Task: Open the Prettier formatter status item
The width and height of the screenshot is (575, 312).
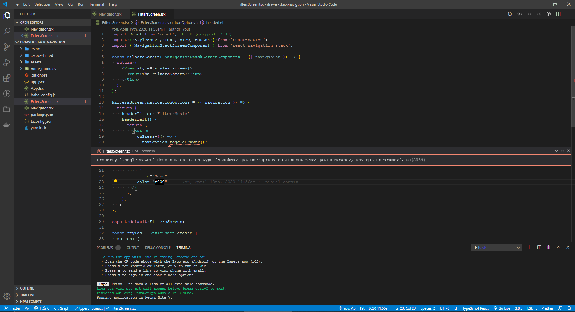Action: point(547,308)
